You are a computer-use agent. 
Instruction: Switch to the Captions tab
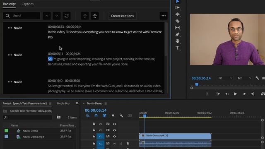coord(28,4)
